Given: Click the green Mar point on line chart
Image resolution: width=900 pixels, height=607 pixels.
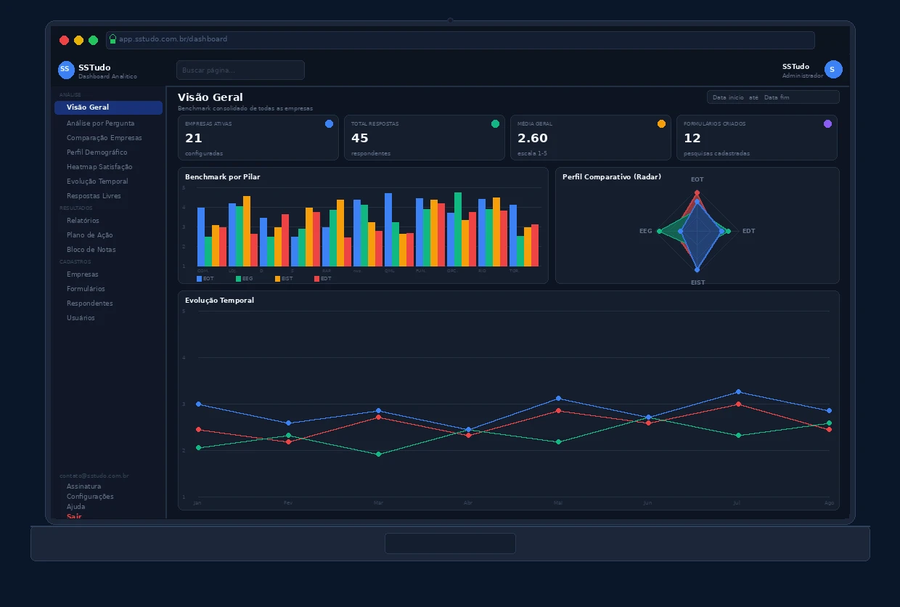Looking at the screenshot, I should tap(378, 455).
